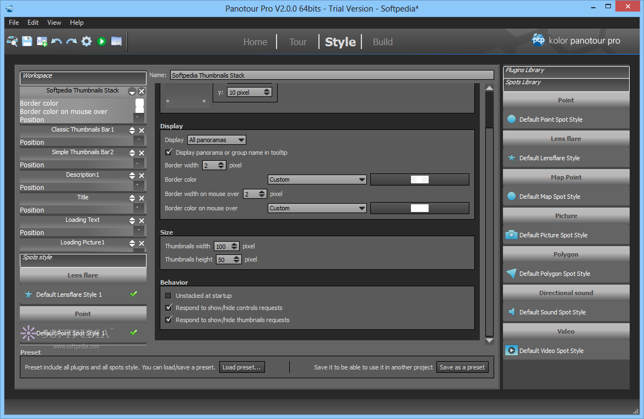Save the project with the floppy disk icon

tap(27, 41)
